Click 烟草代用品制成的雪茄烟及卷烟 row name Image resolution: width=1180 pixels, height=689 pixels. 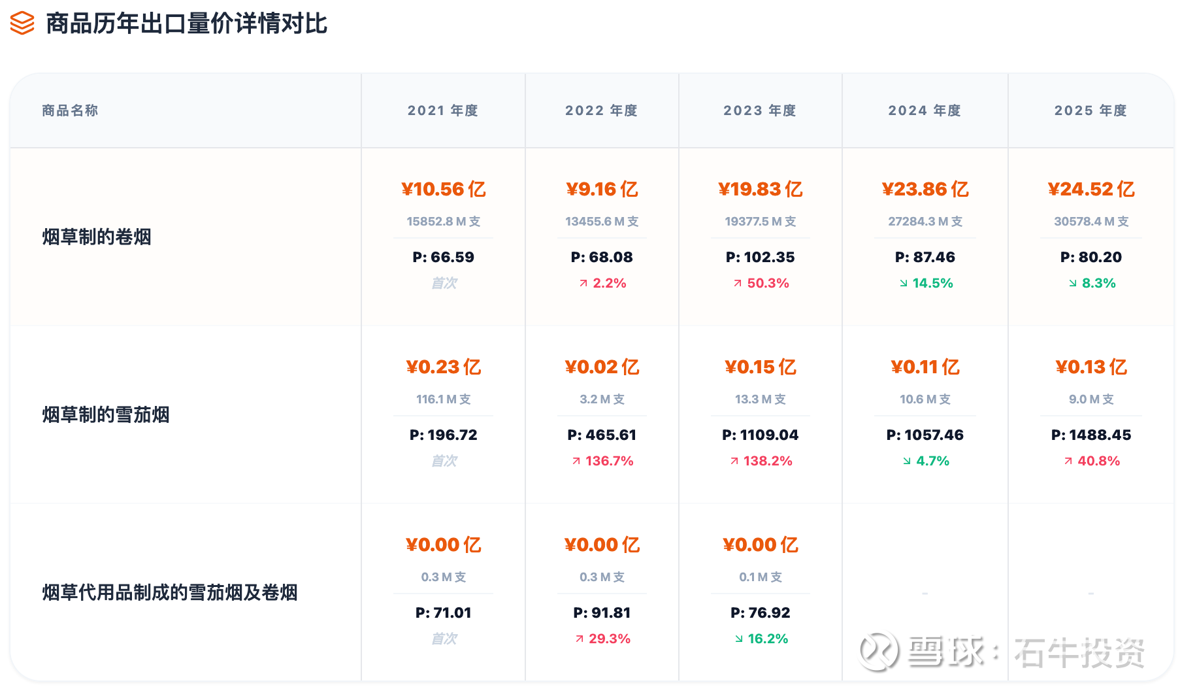170,592
